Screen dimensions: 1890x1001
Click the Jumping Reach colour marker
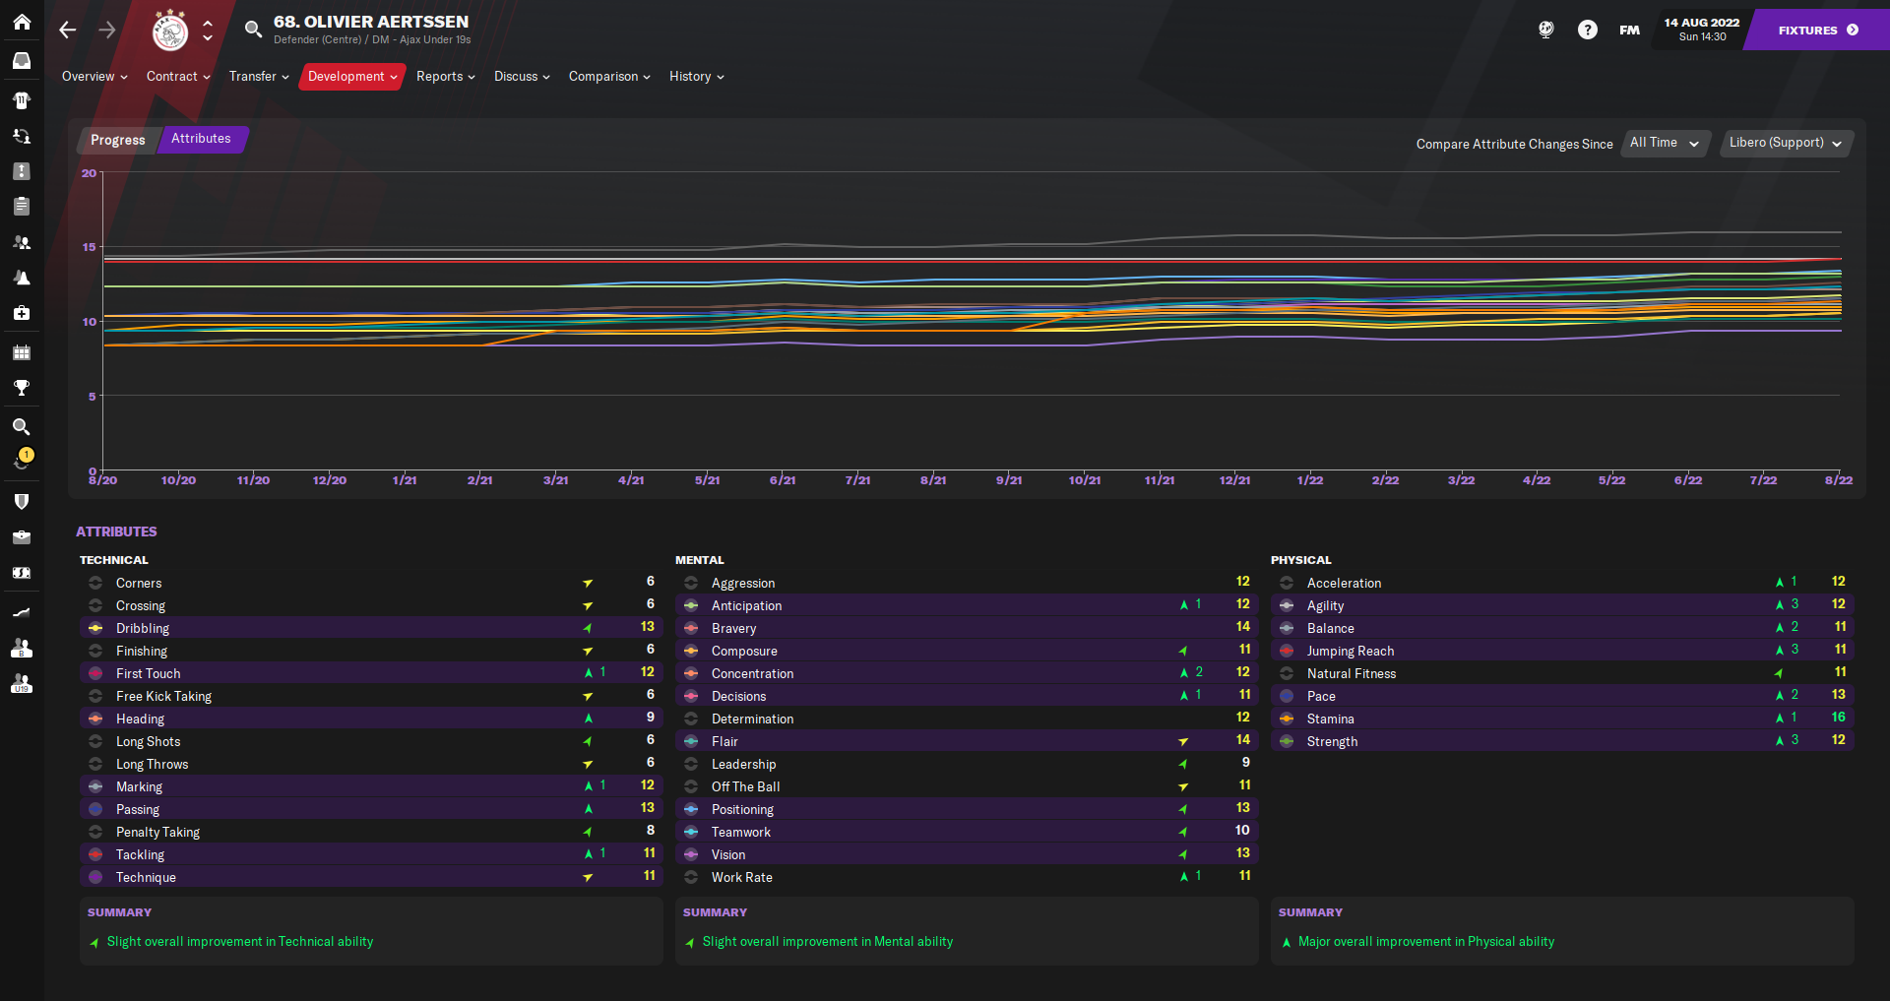(1287, 651)
